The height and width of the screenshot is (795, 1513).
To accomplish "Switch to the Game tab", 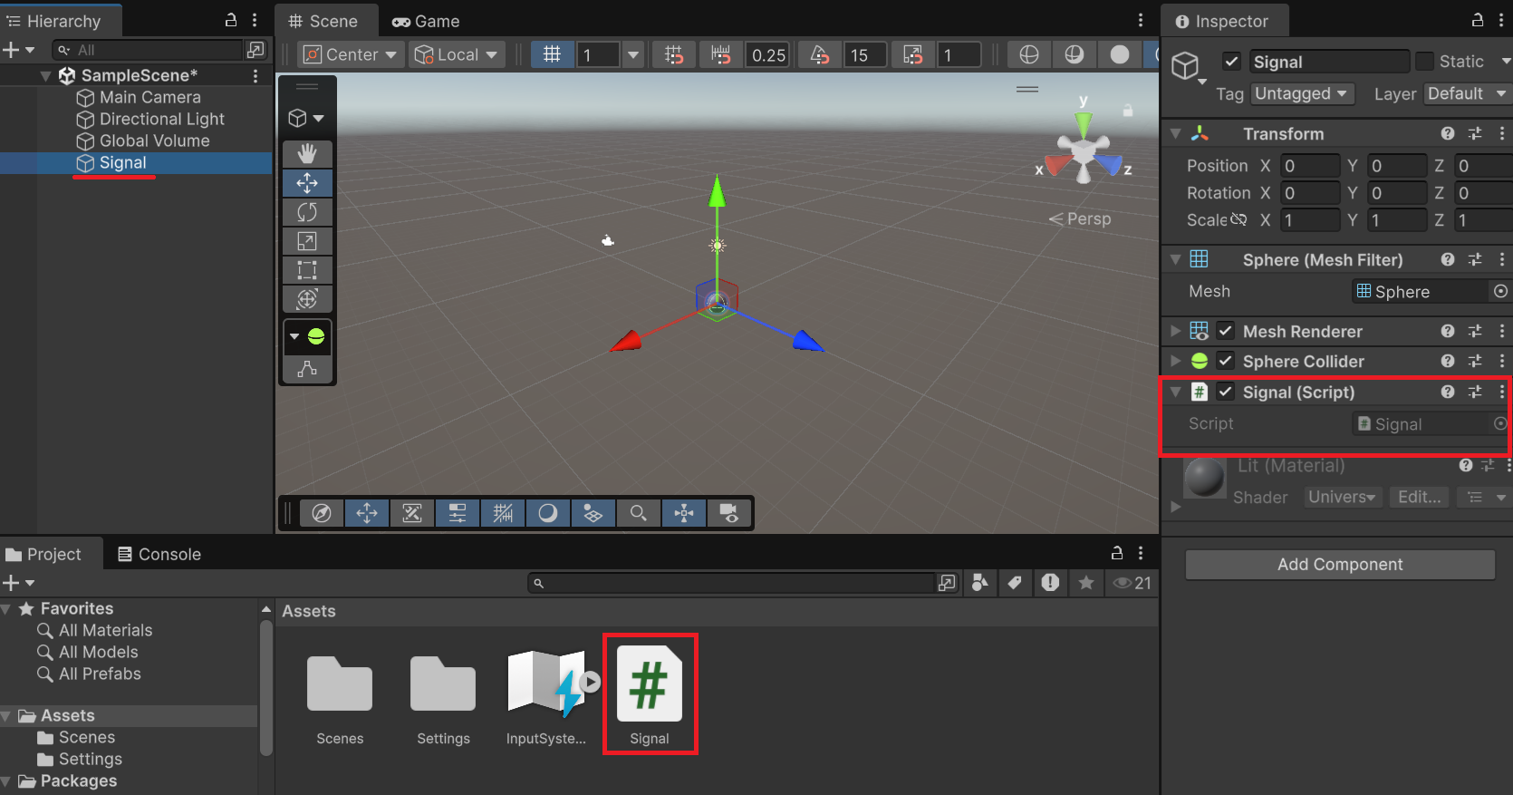I will pyautogui.click(x=426, y=21).
